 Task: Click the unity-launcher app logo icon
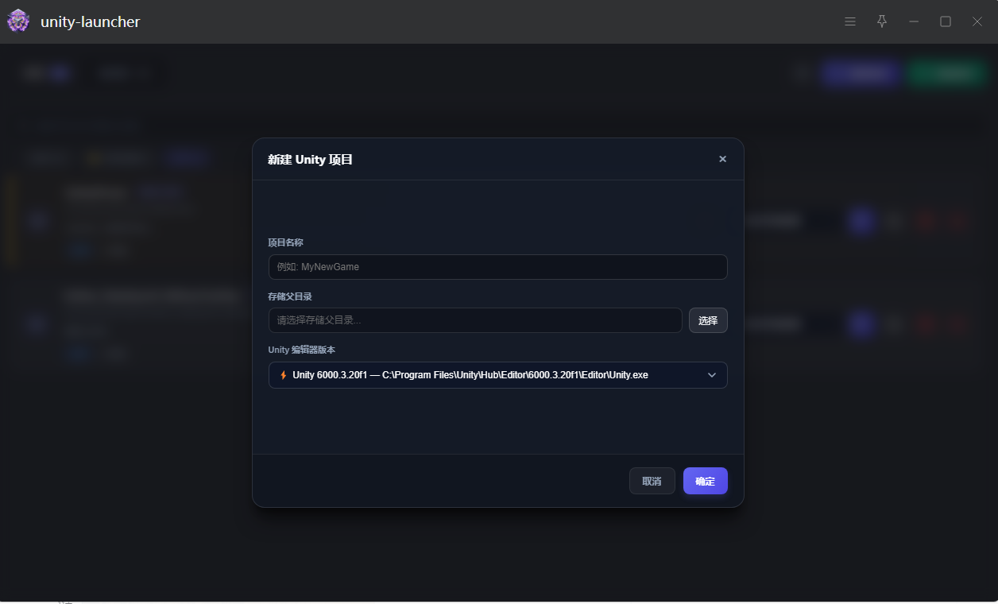18,21
